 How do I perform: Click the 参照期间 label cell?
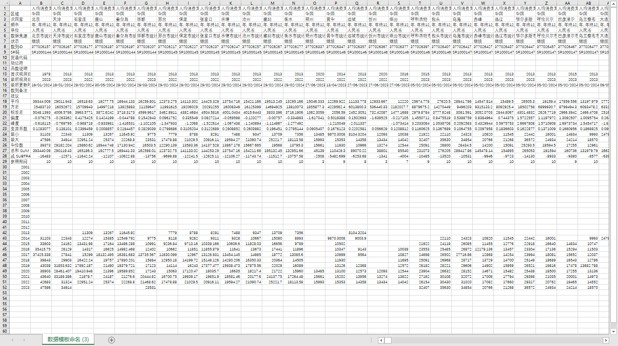tap(20, 162)
